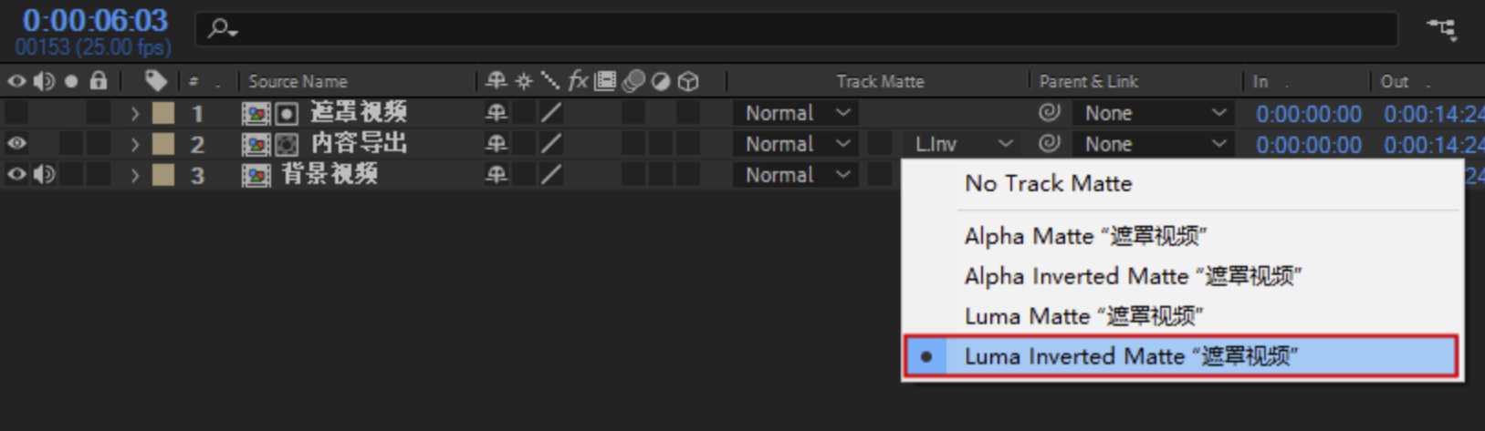Mute audio of the 背景视频 layer

[x=44, y=174]
